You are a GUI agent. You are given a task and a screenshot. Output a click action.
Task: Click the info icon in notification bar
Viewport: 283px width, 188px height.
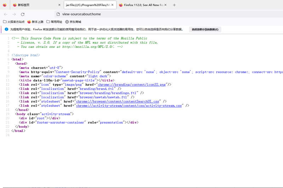(6, 29)
